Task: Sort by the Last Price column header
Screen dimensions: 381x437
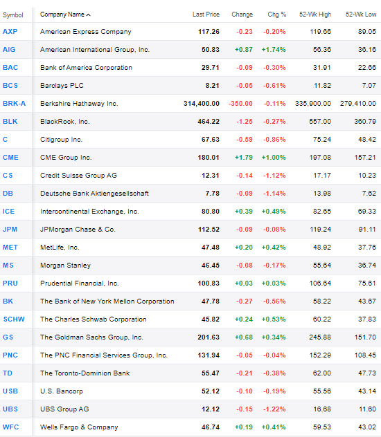Action: (206, 15)
